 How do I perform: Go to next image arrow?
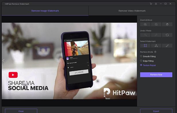[x=134, y=61]
